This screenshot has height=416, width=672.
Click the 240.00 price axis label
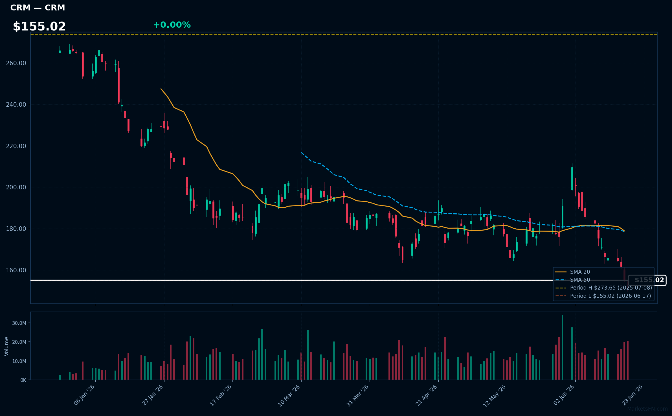coord(16,104)
